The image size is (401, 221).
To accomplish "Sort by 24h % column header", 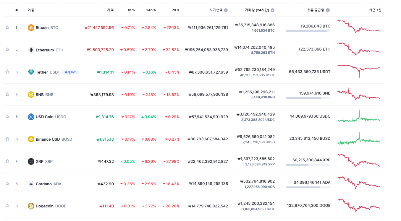I will 151,10.
